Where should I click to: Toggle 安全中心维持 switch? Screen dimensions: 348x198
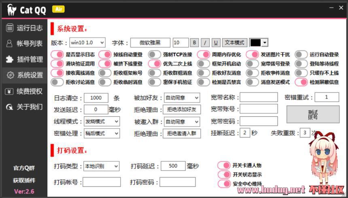[224, 184]
